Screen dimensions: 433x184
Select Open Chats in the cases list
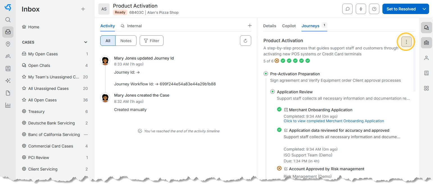[39, 65]
